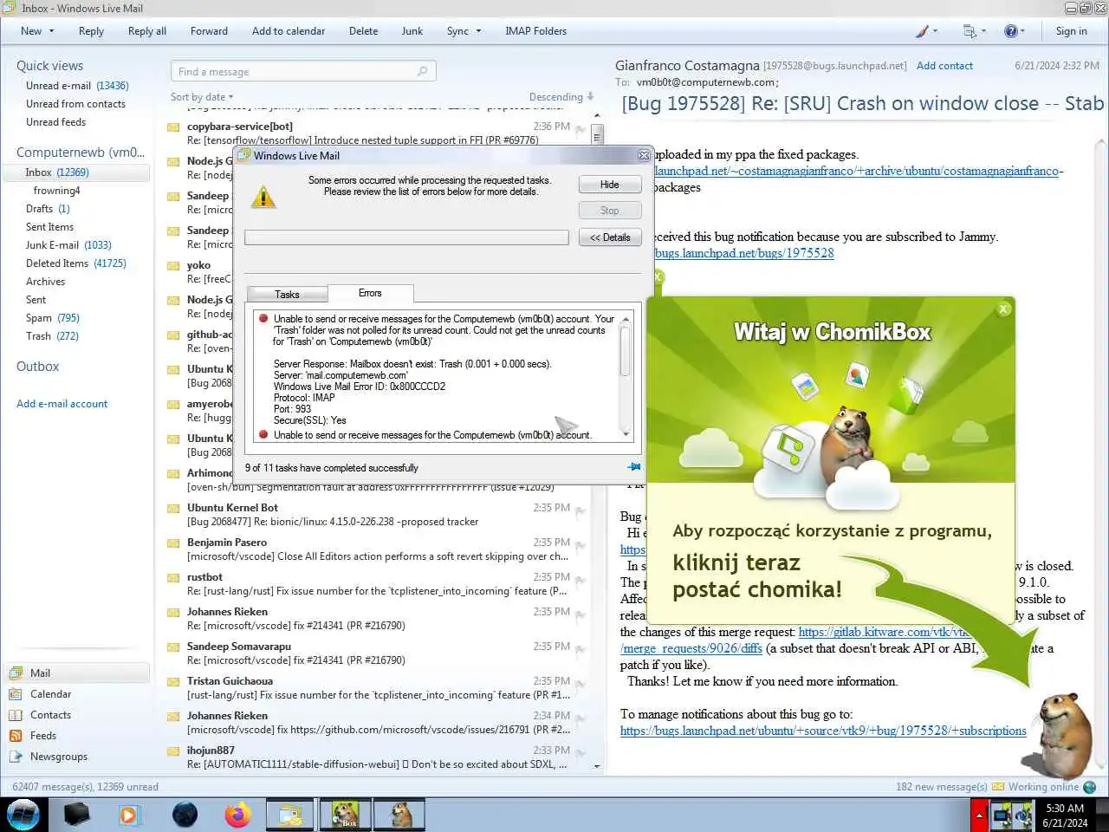Image resolution: width=1109 pixels, height=832 pixels.
Task: Switch to Windows Live Mail taskbar button
Action: 291,815
